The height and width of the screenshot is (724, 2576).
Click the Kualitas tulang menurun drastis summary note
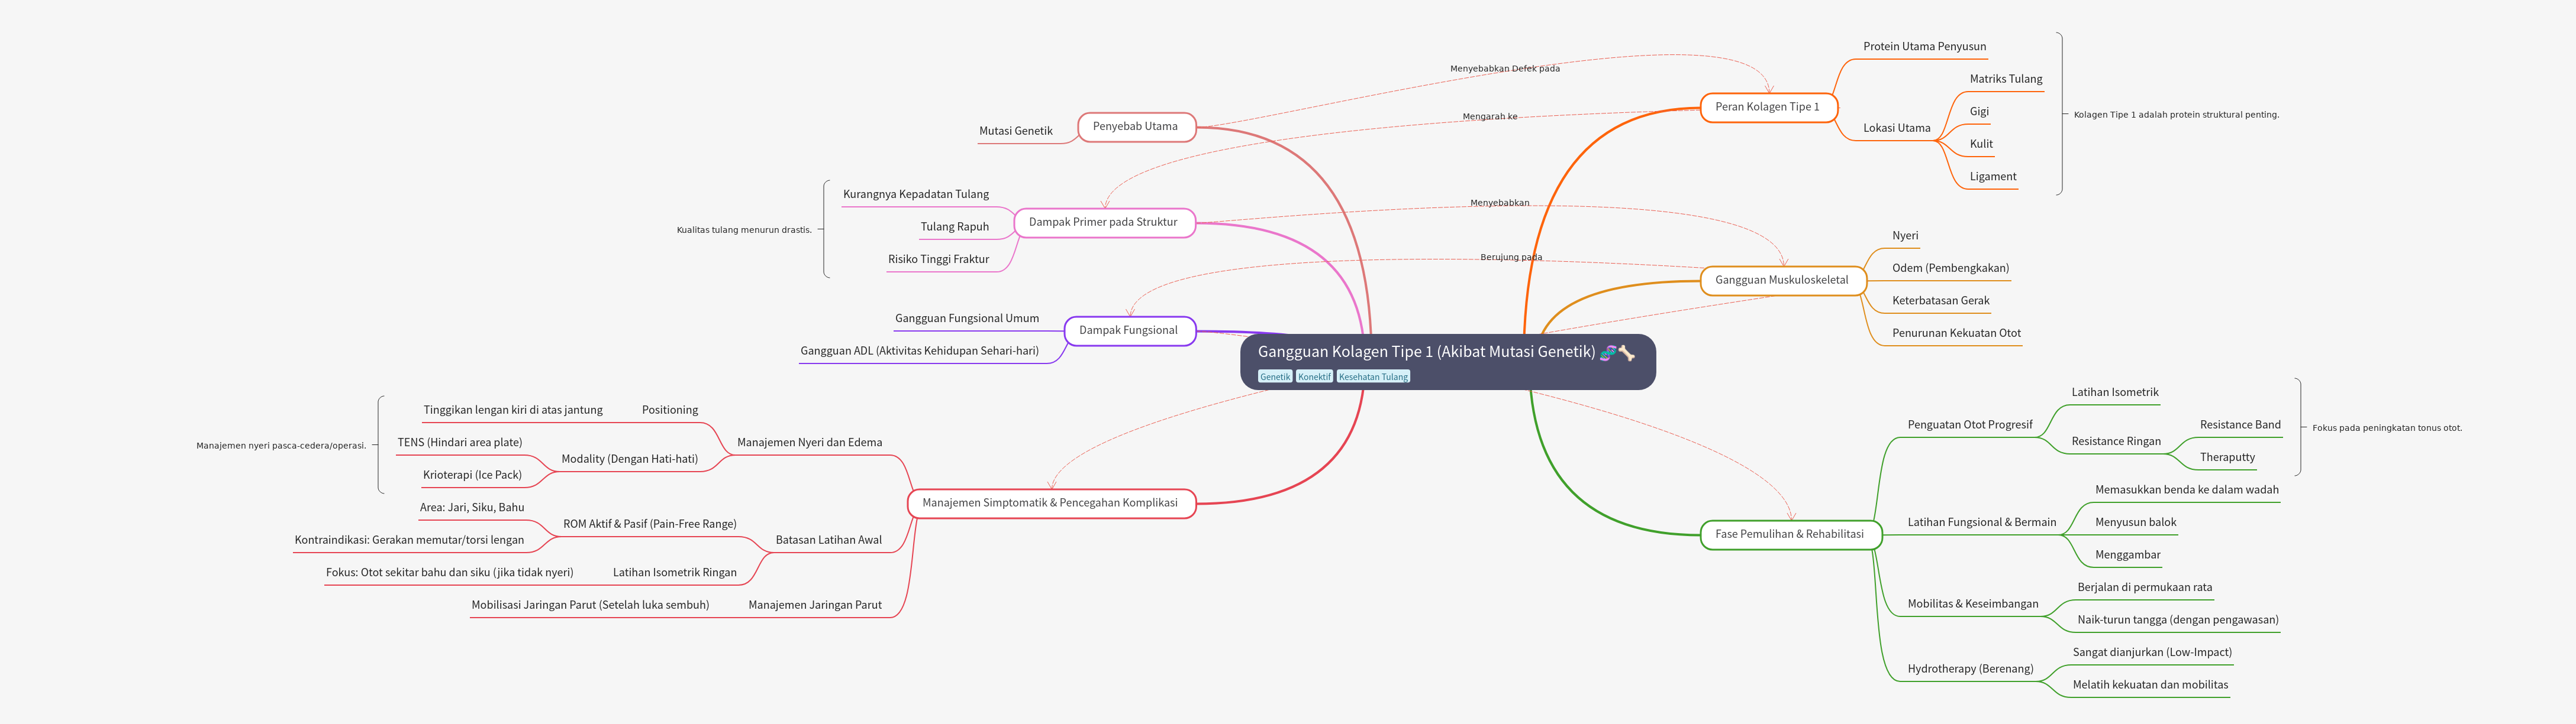click(743, 230)
